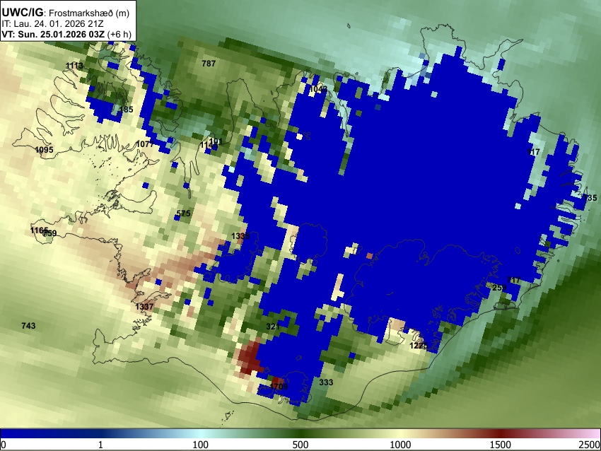Click the 743 value label
This screenshot has width=601, height=451.
coord(28,326)
